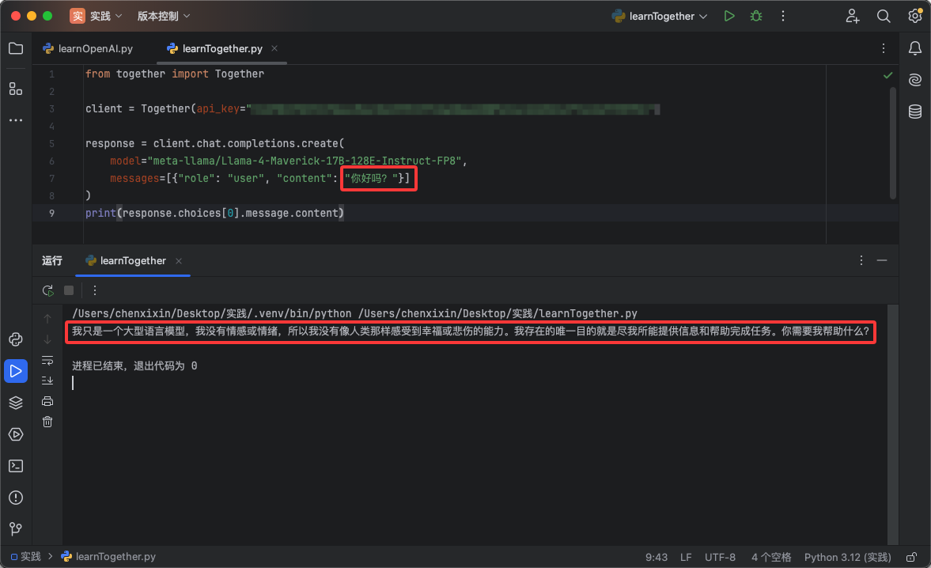931x568 pixels.
Task: Run the learnTogether configuration with the green play button
Action: [x=729, y=16]
